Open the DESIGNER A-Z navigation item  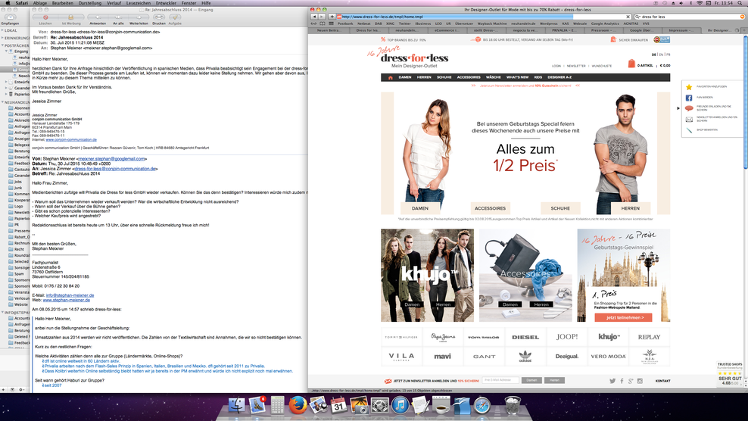point(559,77)
